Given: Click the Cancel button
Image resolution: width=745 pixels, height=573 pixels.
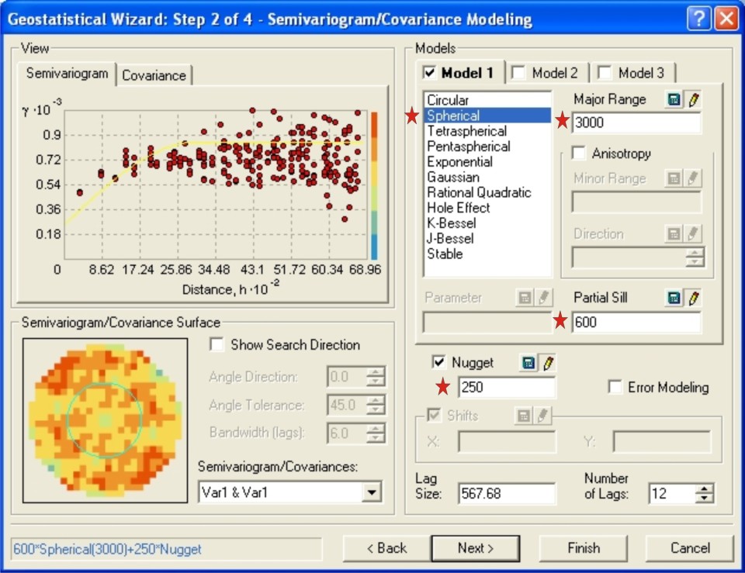Looking at the screenshot, I should click(x=690, y=548).
